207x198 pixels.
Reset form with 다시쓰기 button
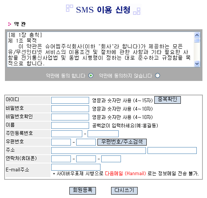(x=124, y=191)
